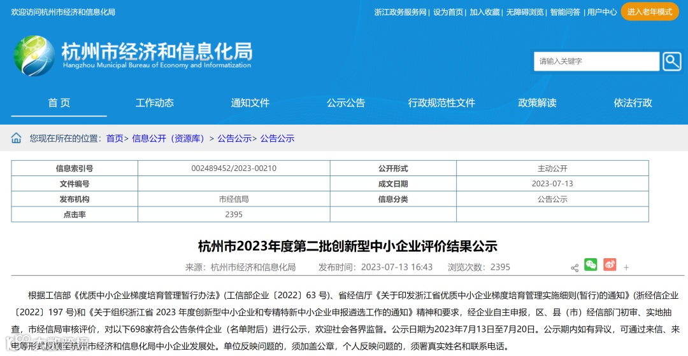Click the 信息公开（资源库） breadcrumb link
Viewport: 688px width, 356px height.
(x=168, y=139)
